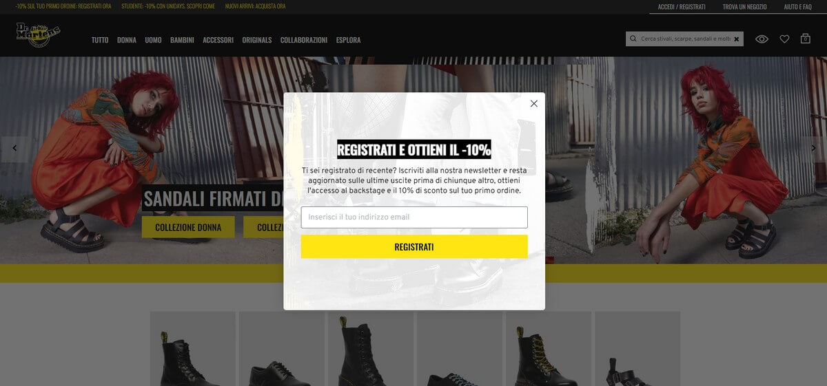Open the ACCEDI / REGISTRATI link
The height and width of the screenshot is (386, 827).
click(x=682, y=6)
